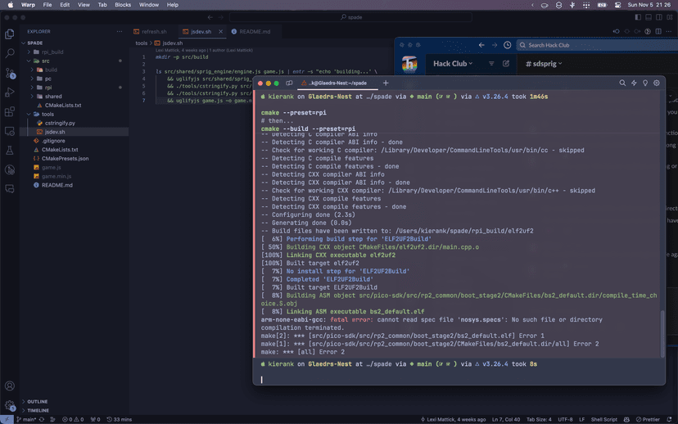Open the Extensions view in the activity bar
The height and width of the screenshot is (424, 678).
click(x=10, y=111)
